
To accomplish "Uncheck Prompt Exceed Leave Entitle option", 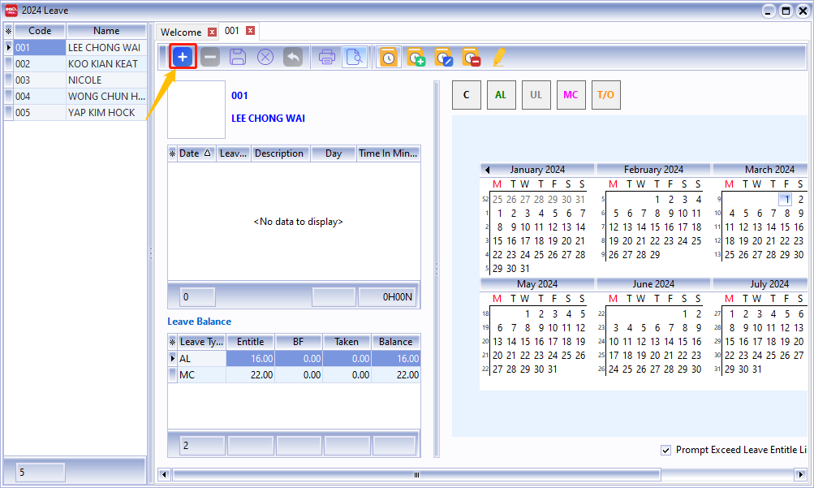I will click(x=666, y=450).
